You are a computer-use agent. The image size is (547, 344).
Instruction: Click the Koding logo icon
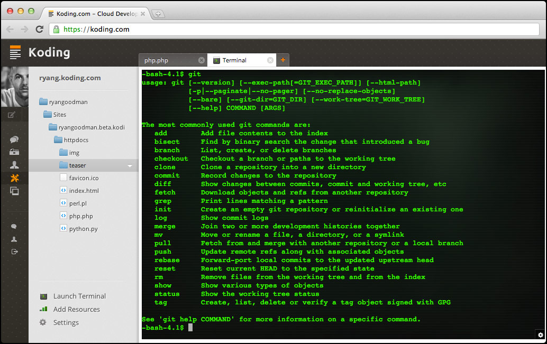tap(15, 52)
